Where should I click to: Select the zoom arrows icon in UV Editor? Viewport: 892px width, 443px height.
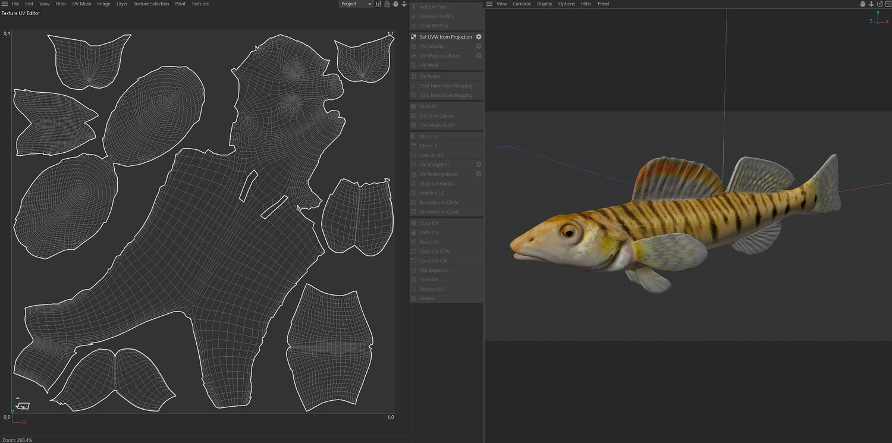[x=404, y=4]
